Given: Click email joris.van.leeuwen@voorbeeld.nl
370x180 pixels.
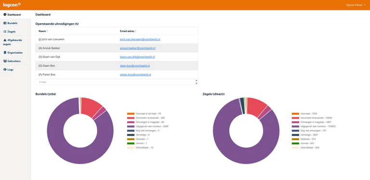Looking at the screenshot, I should pos(140,39).
